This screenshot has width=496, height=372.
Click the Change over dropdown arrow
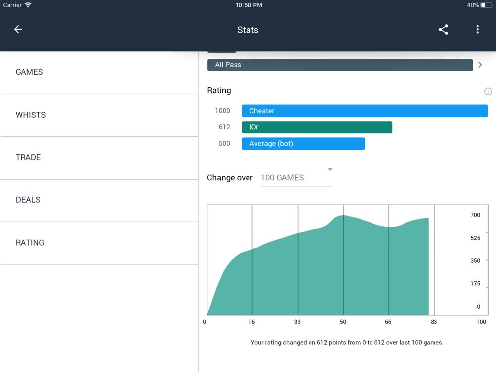tap(330, 170)
